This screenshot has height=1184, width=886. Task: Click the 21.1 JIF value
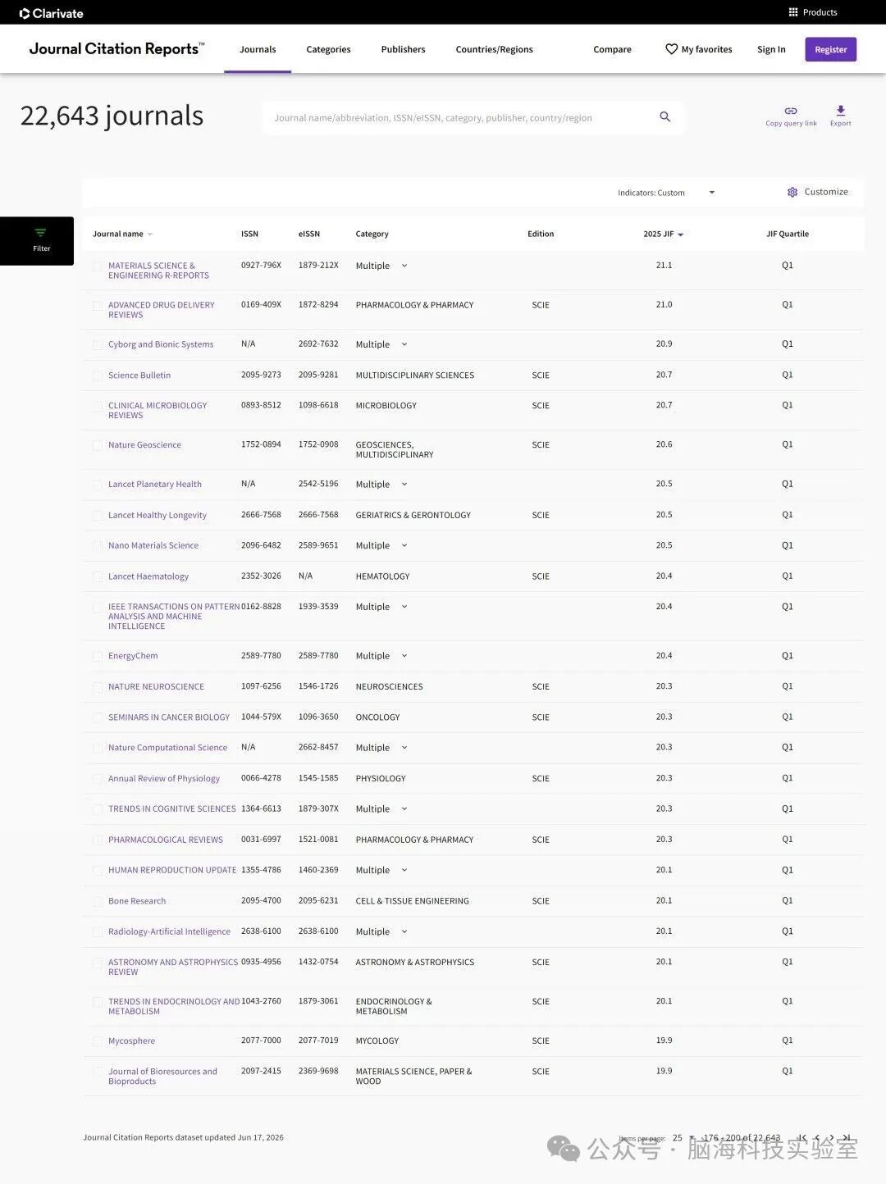[664, 266]
